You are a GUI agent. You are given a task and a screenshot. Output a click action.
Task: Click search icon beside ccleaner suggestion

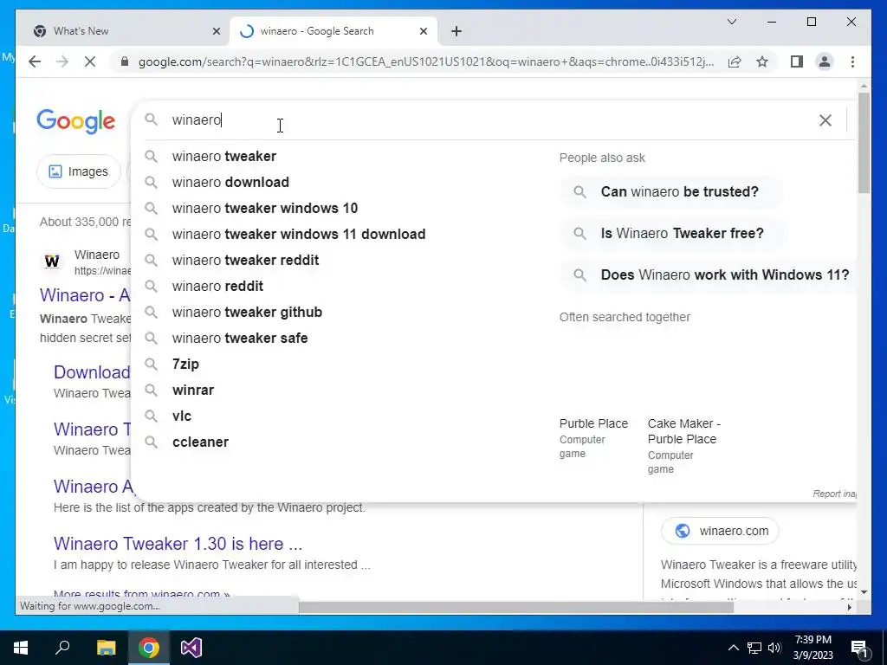click(151, 442)
